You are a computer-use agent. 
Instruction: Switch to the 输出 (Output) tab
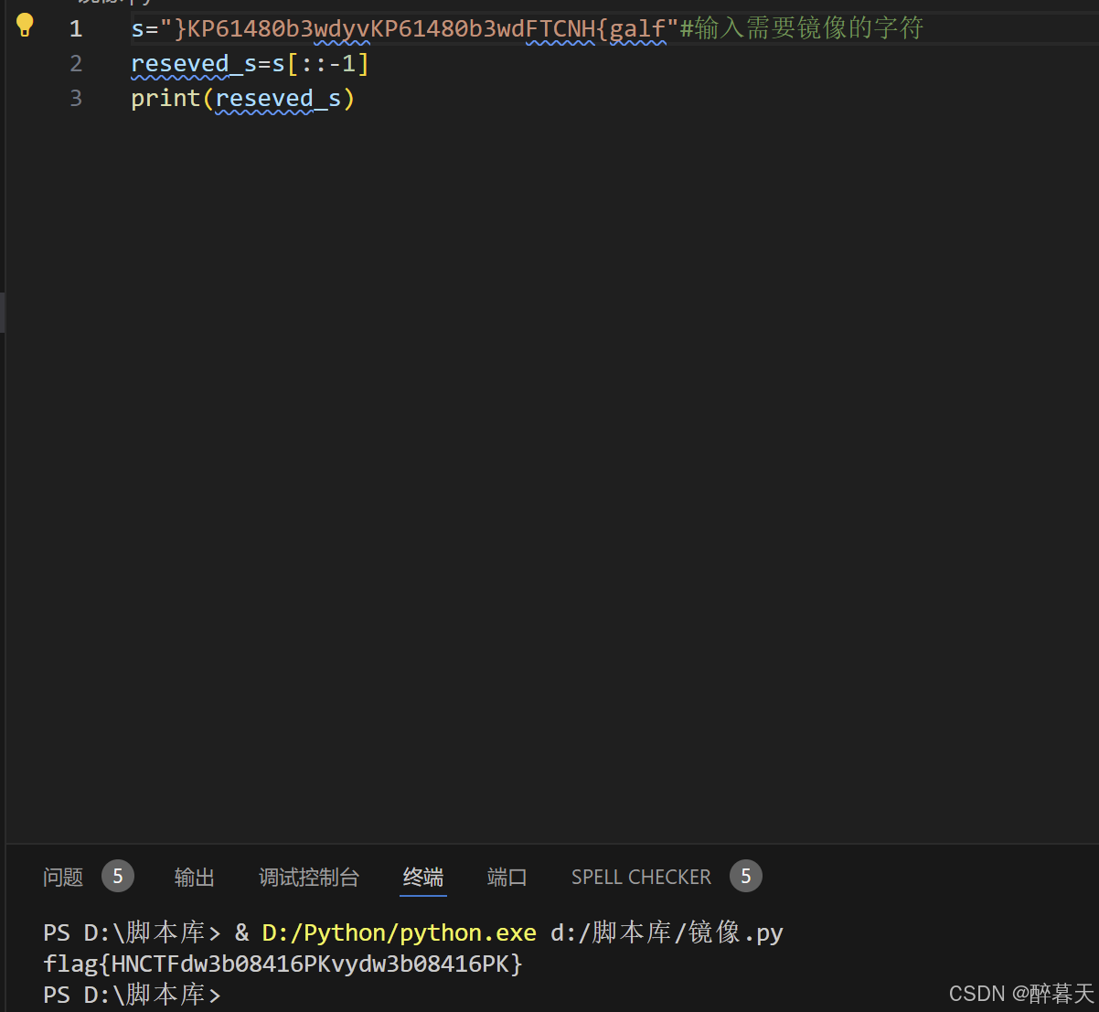(x=194, y=876)
